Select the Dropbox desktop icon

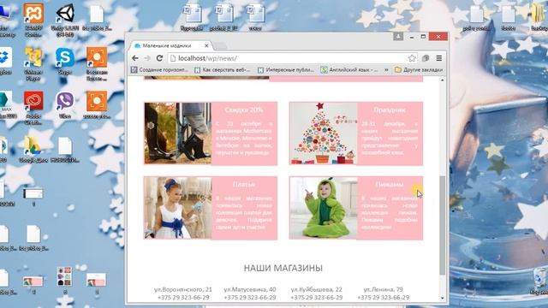4,61
